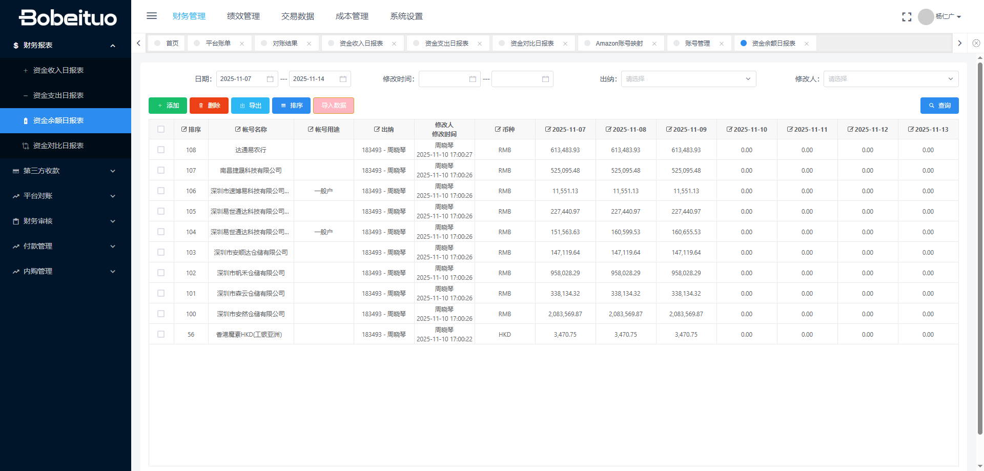984x471 pixels.
Task: Toggle fullscreen mode icon
Action: 907,17
